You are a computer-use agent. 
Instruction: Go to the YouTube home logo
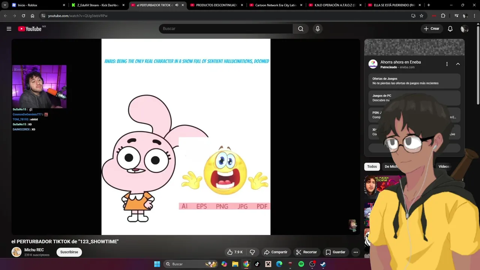[x=30, y=29]
